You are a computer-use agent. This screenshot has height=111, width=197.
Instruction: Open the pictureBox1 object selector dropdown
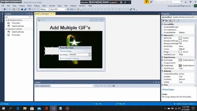pos(196,17)
